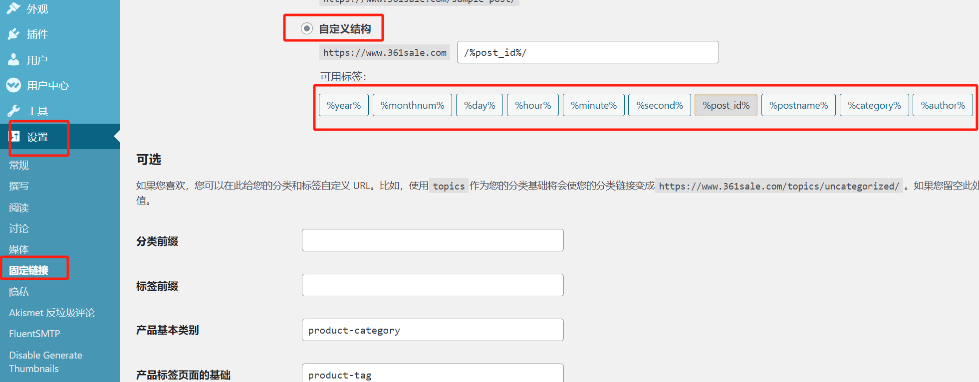This screenshot has width=979, height=382.
Task: Select the 自定义结构 radio button
Action: [x=307, y=28]
